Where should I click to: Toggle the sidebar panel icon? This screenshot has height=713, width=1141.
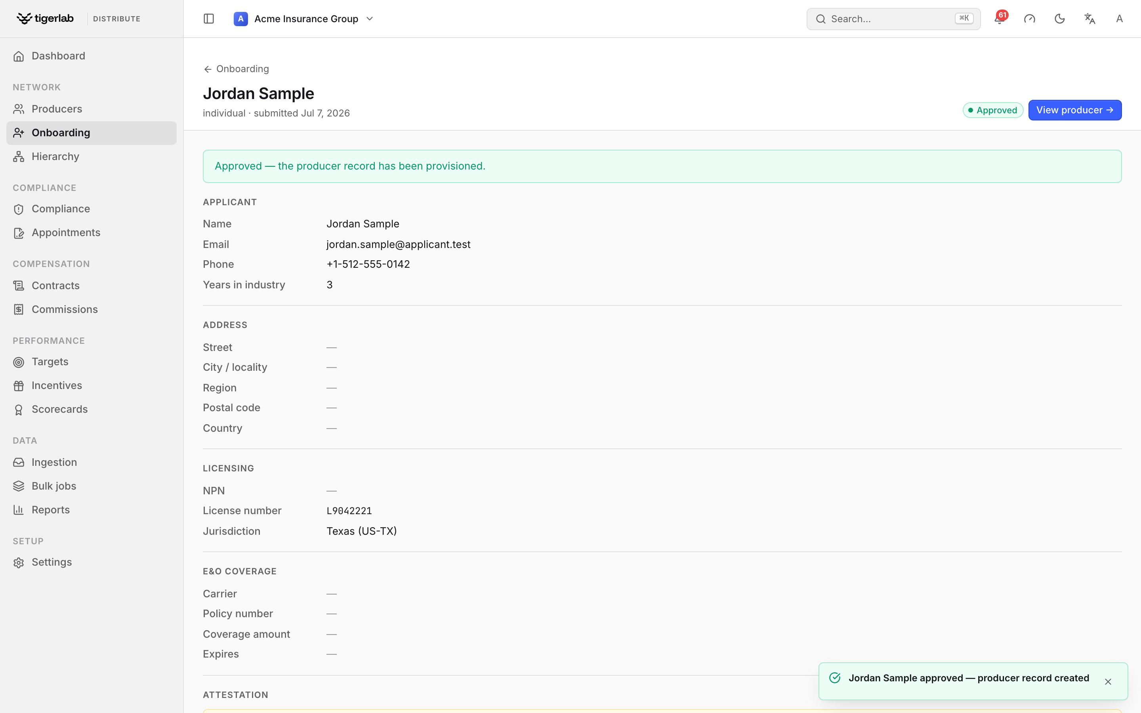(x=208, y=19)
